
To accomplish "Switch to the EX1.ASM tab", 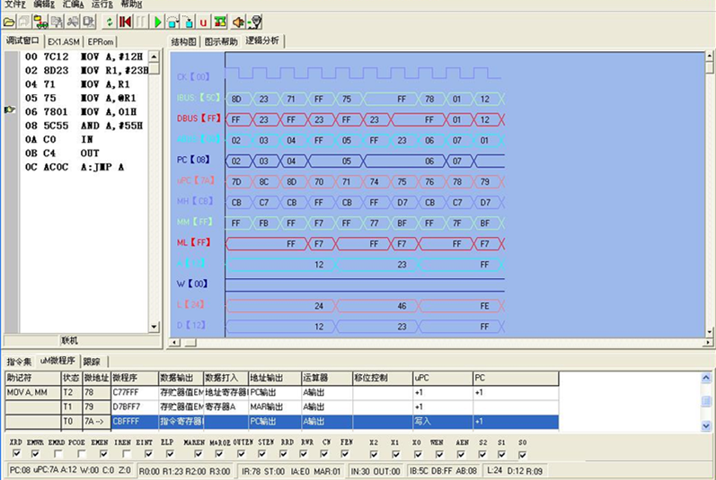I will (64, 41).
